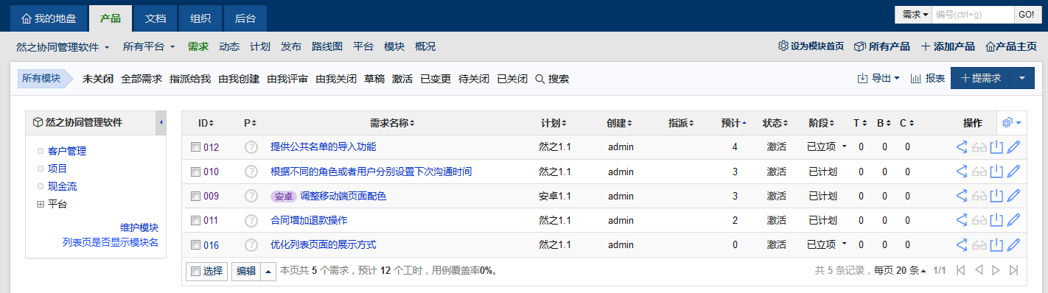Click the 编号(ctrl+g) search input
This screenshot has width=1048, height=293.
[973, 15]
